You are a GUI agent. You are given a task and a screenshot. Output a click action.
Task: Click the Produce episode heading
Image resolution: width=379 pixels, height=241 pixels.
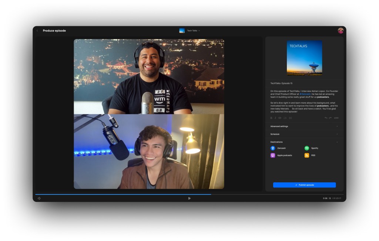(x=54, y=31)
